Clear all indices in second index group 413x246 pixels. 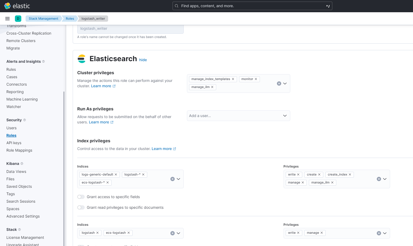(173, 233)
